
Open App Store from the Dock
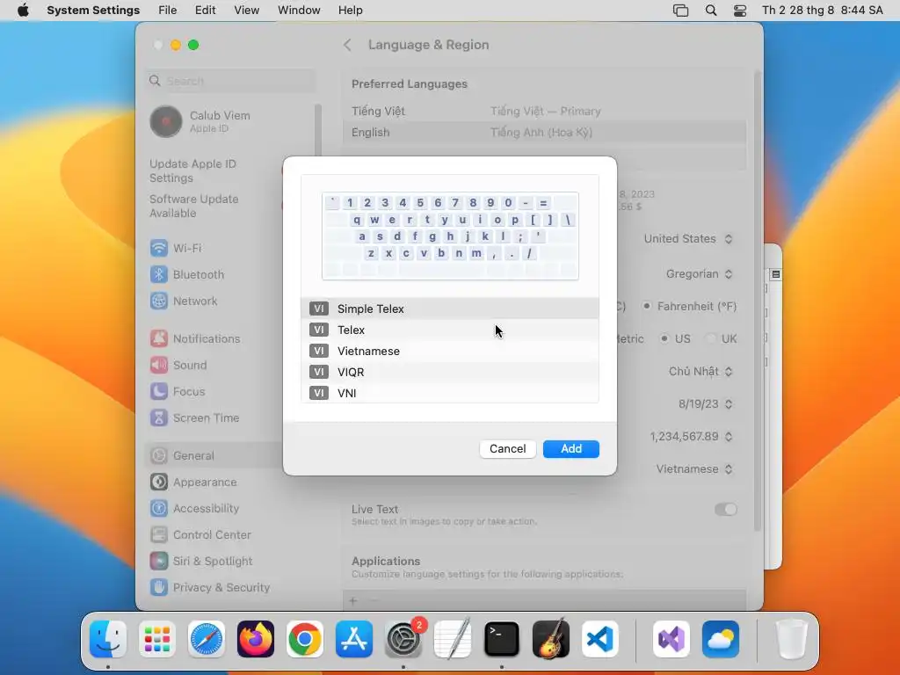[x=354, y=639]
